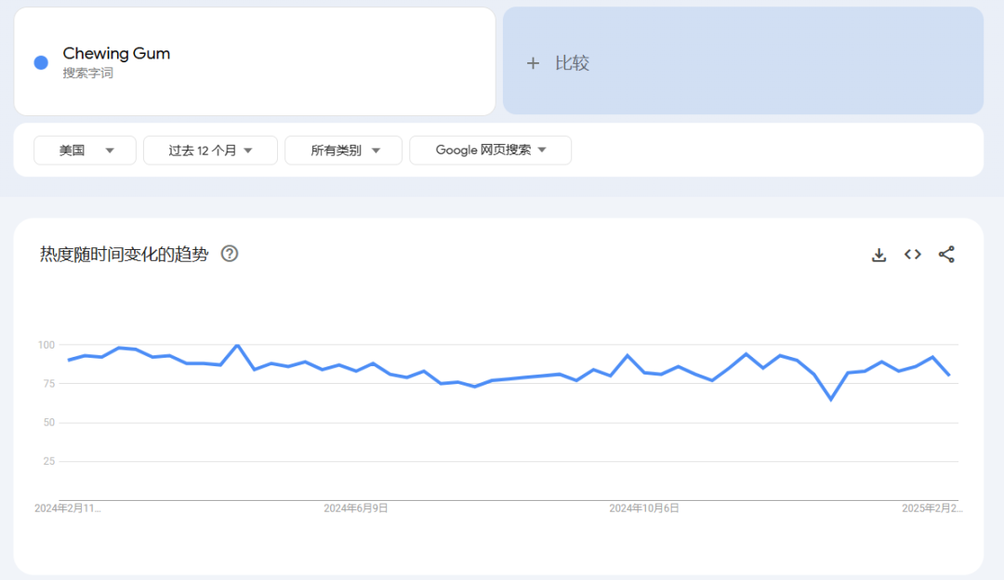1004x580 pixels.
Task: Open the help tooltip next to the chart title
Action: [x=229, y=252]
